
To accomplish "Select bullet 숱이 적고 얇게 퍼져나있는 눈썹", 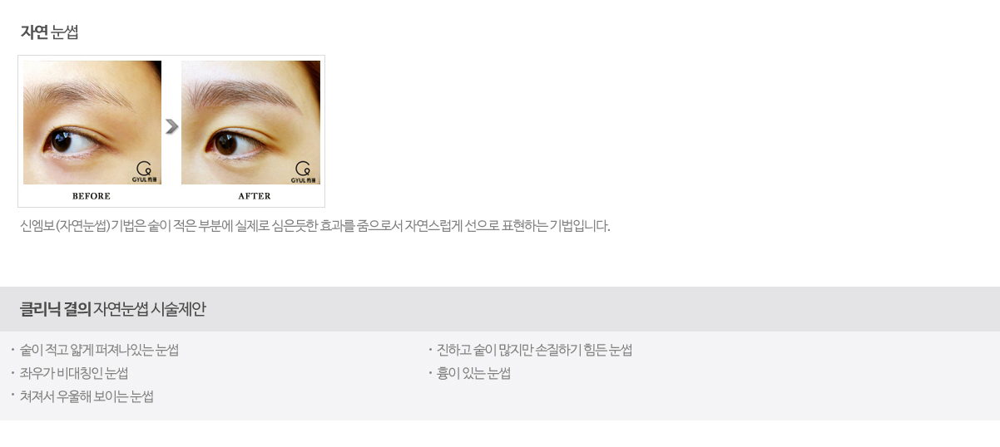I will (x=99, y=350).
